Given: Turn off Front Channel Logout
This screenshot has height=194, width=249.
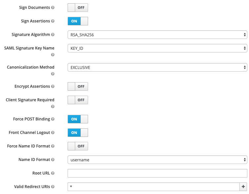Looking at the screenshot, I should [x=78, y=133].
